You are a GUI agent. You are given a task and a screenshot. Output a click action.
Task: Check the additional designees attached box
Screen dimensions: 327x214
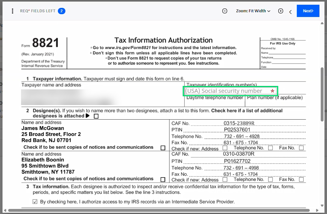coord(96,116)
